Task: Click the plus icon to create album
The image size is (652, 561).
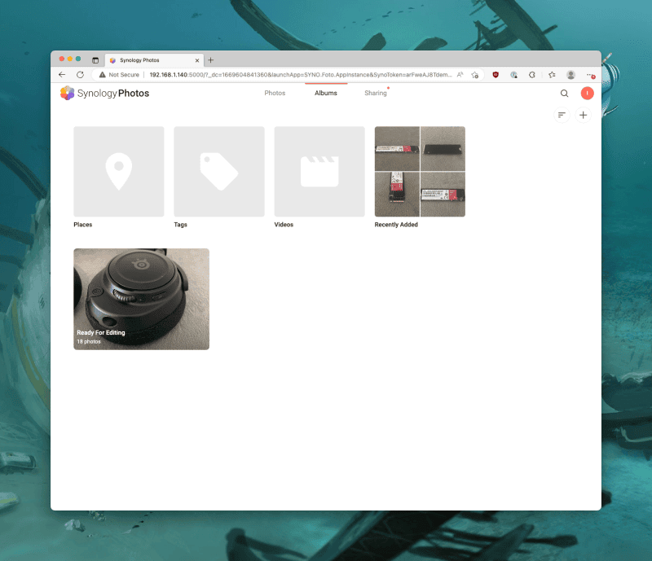Action: click(583, 116)
